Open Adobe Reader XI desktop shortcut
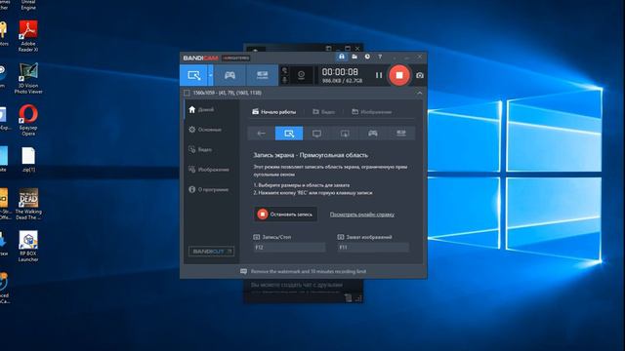 point(28,36)
